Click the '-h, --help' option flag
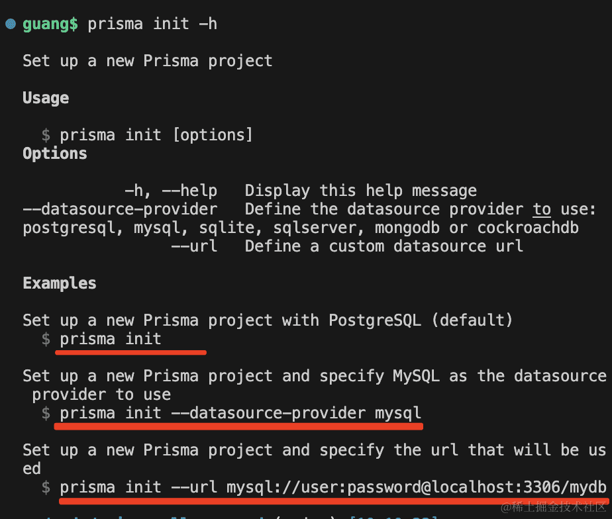612x519 pixels. [x=171, y=191]
